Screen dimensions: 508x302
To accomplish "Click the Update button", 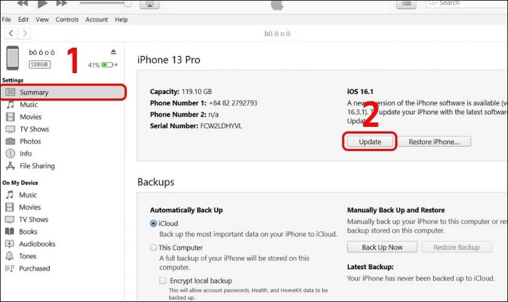I will (370, 142).
